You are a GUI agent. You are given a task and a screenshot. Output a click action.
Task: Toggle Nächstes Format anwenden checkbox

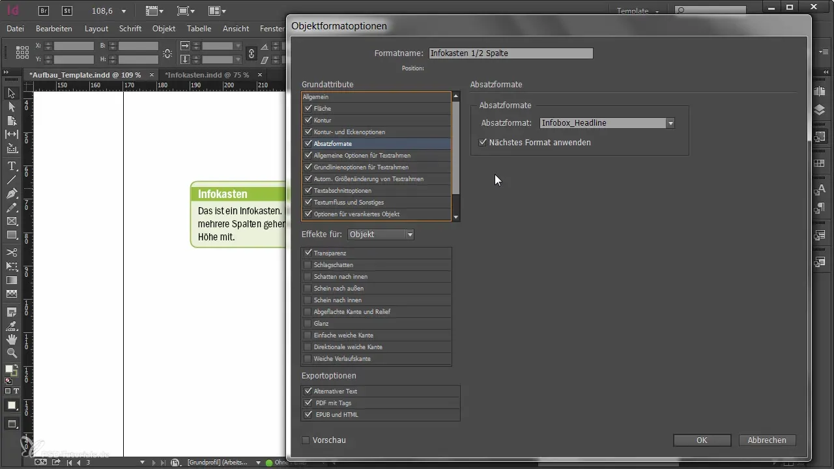483,142
